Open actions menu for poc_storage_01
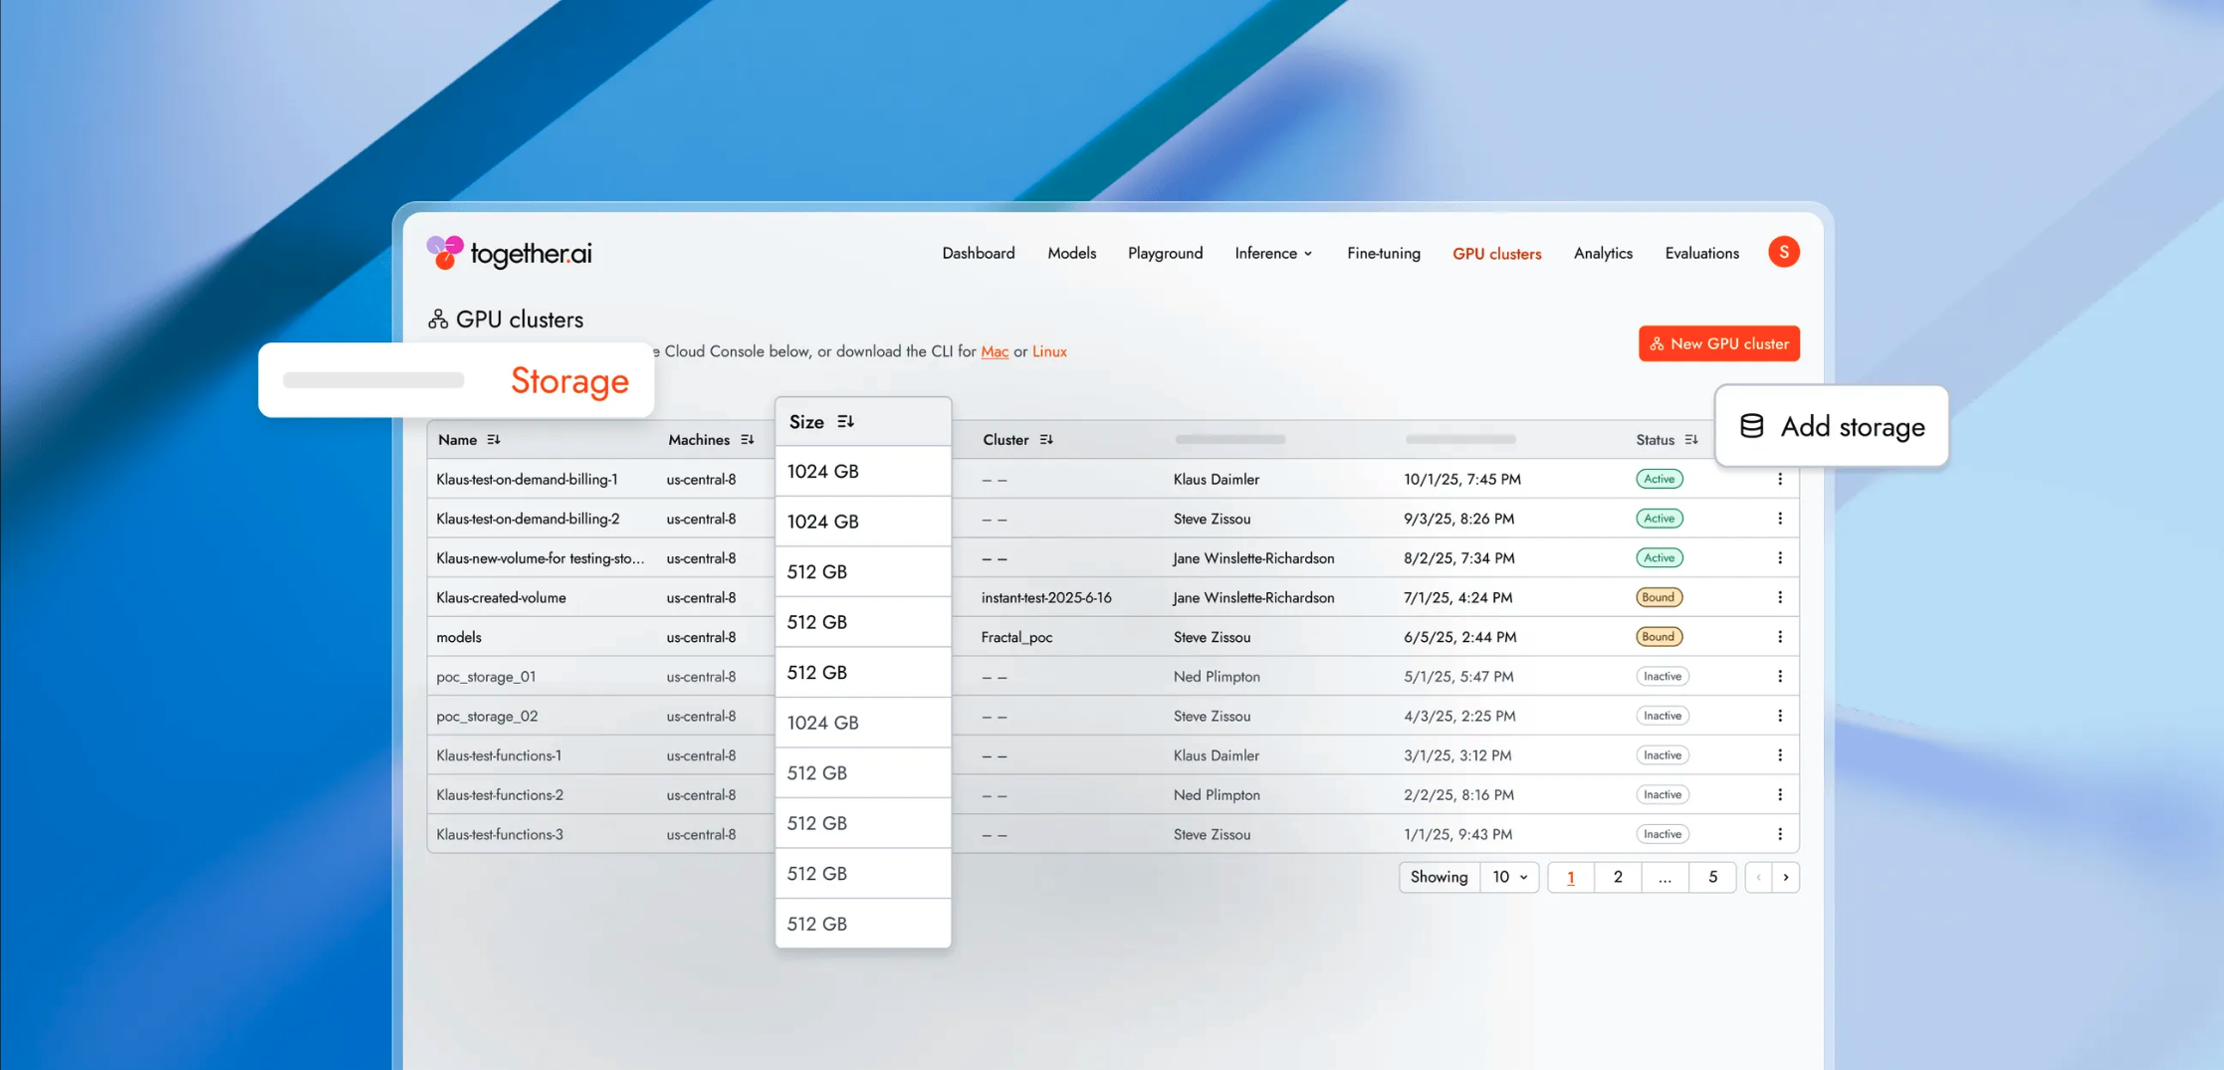The width and height of the screenshot is (2224, 1070). [x=1780, y=677]
